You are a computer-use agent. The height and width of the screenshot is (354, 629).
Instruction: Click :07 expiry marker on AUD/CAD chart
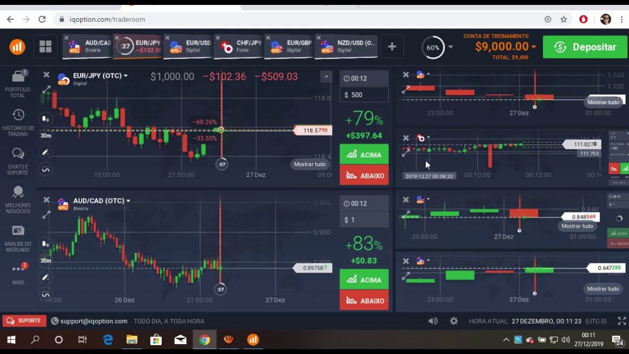[x=221, y=289]
